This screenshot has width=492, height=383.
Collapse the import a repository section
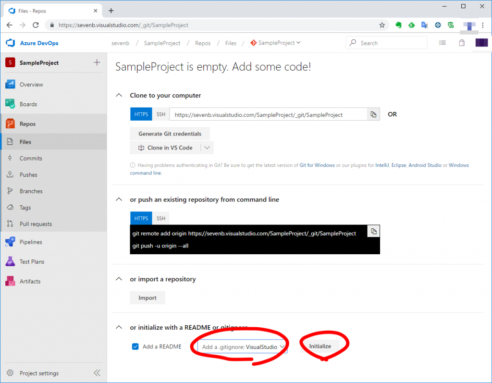click(119, 279)
